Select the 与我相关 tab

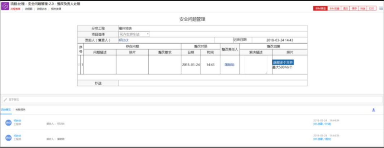click(20, 110)
